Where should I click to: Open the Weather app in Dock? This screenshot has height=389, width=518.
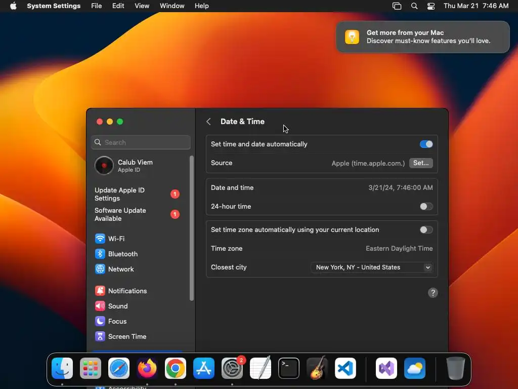415,368
